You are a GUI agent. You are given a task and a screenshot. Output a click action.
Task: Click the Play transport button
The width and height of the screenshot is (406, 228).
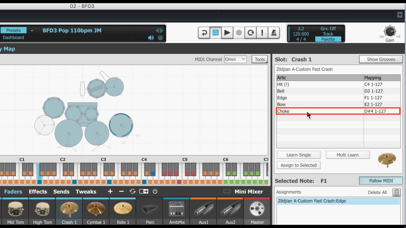tap(227, 33)
